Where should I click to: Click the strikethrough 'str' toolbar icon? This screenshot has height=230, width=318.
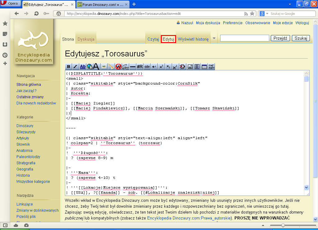[x=147, y=67]
